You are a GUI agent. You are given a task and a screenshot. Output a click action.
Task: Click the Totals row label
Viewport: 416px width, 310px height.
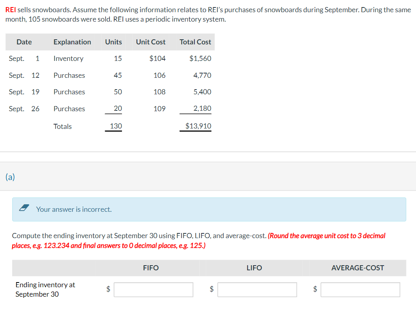pos(63,127)
